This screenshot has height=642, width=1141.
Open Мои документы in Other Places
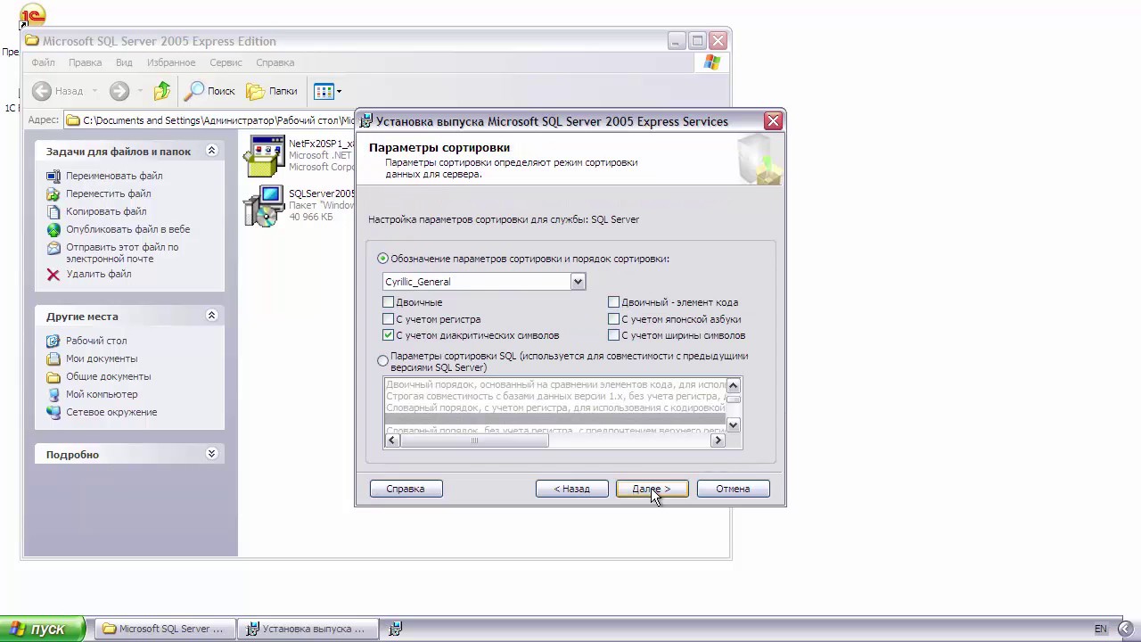pos(102,358)
